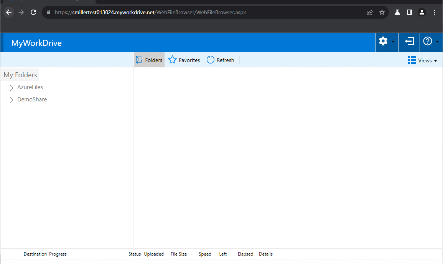Open the help question mark icon
Viewport: 443px width, 264px height.
(x=428, y=41)
